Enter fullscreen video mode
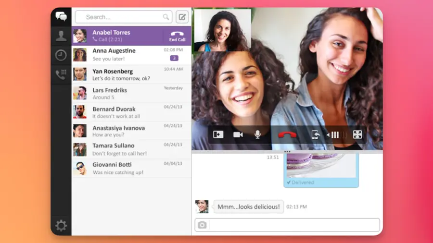The image size is (433, 243). 357,134
